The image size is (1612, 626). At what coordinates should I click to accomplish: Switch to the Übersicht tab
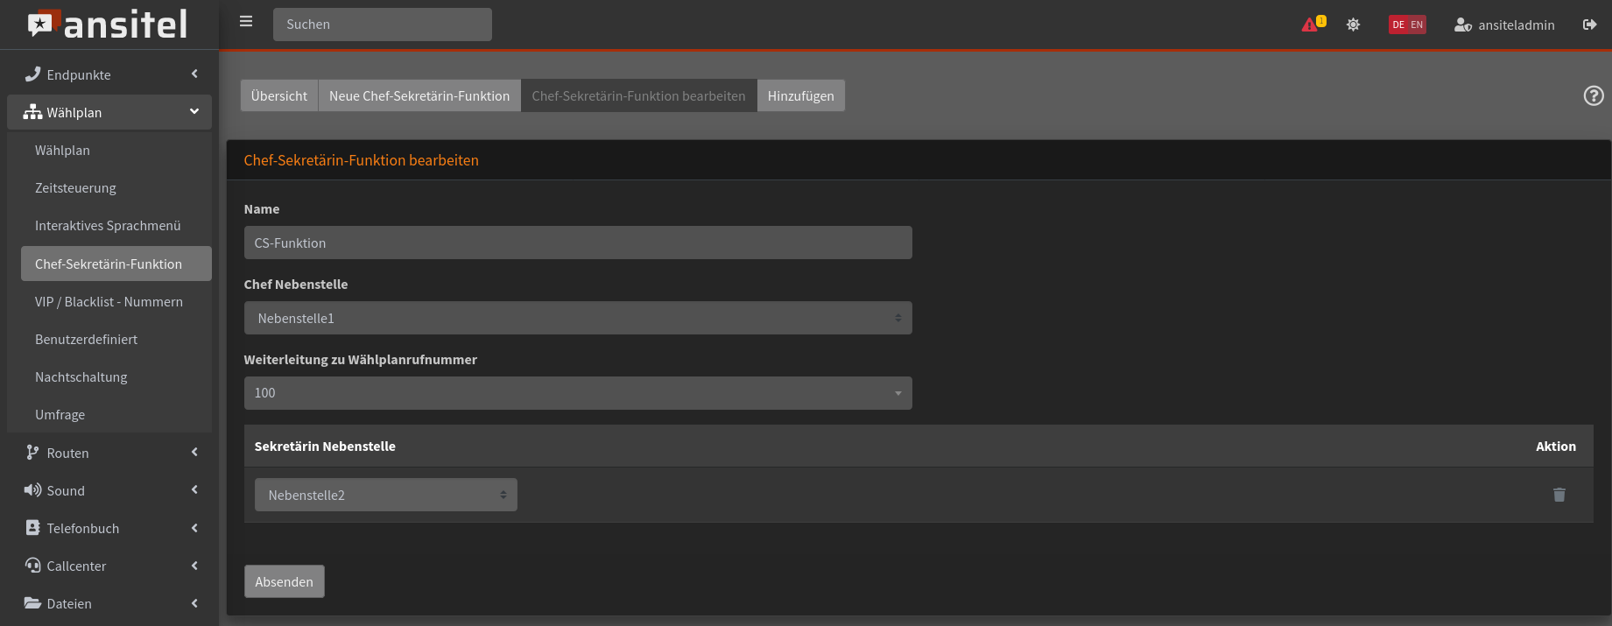point(278,95)
